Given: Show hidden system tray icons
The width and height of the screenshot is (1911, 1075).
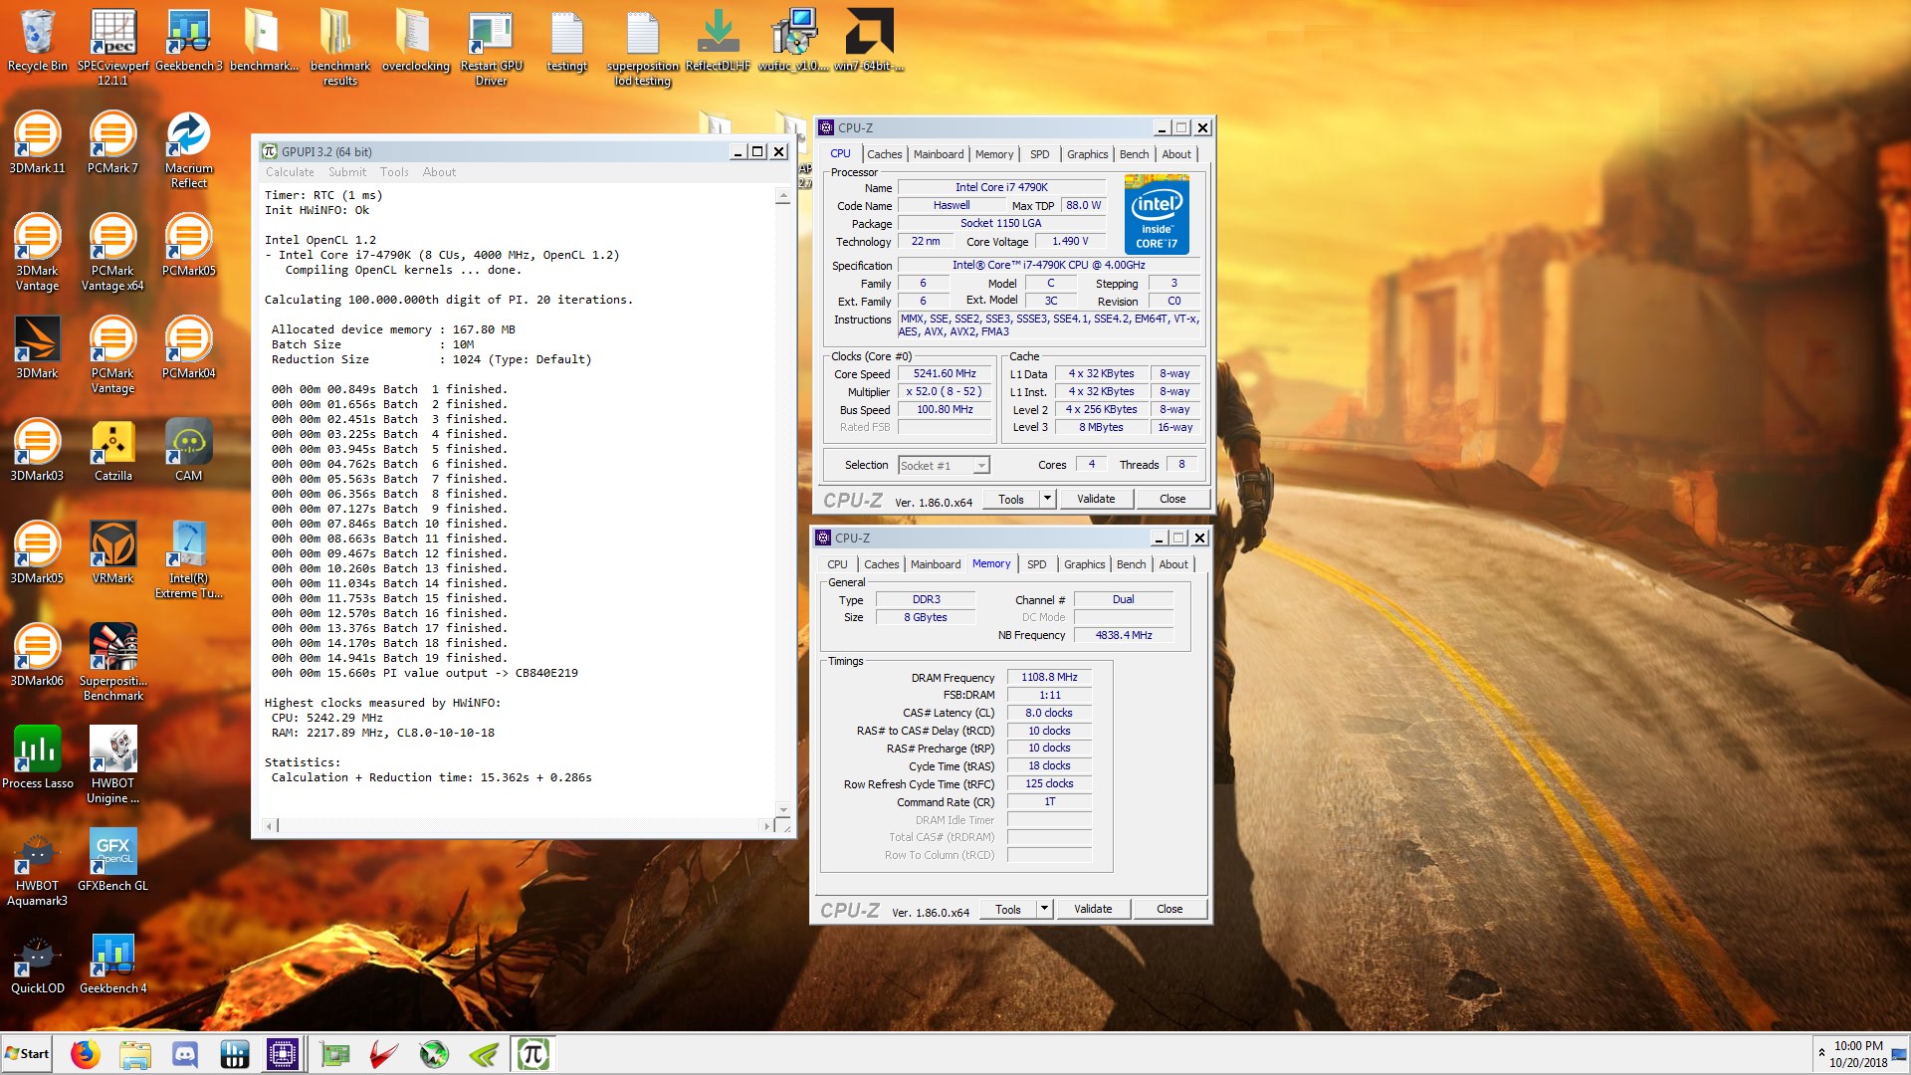Looking at the screenshot, I should [x=1821, y=1053].
